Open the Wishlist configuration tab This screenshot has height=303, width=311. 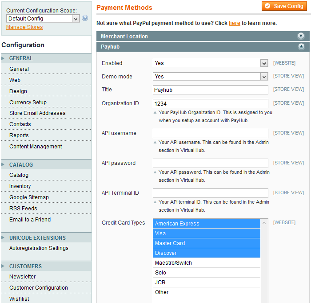coord(19,299)
